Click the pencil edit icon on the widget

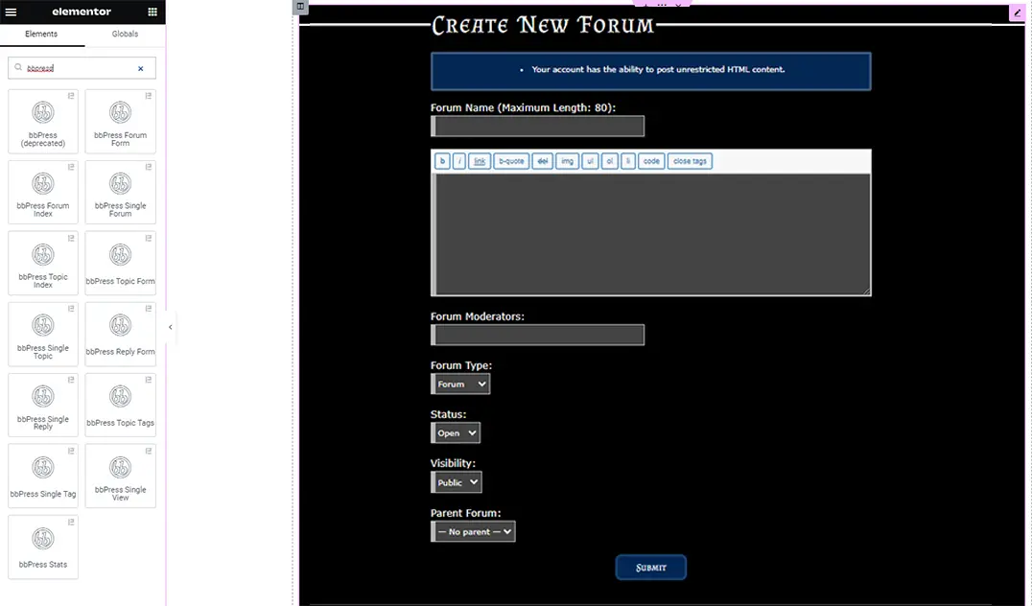click(1017, 12)
